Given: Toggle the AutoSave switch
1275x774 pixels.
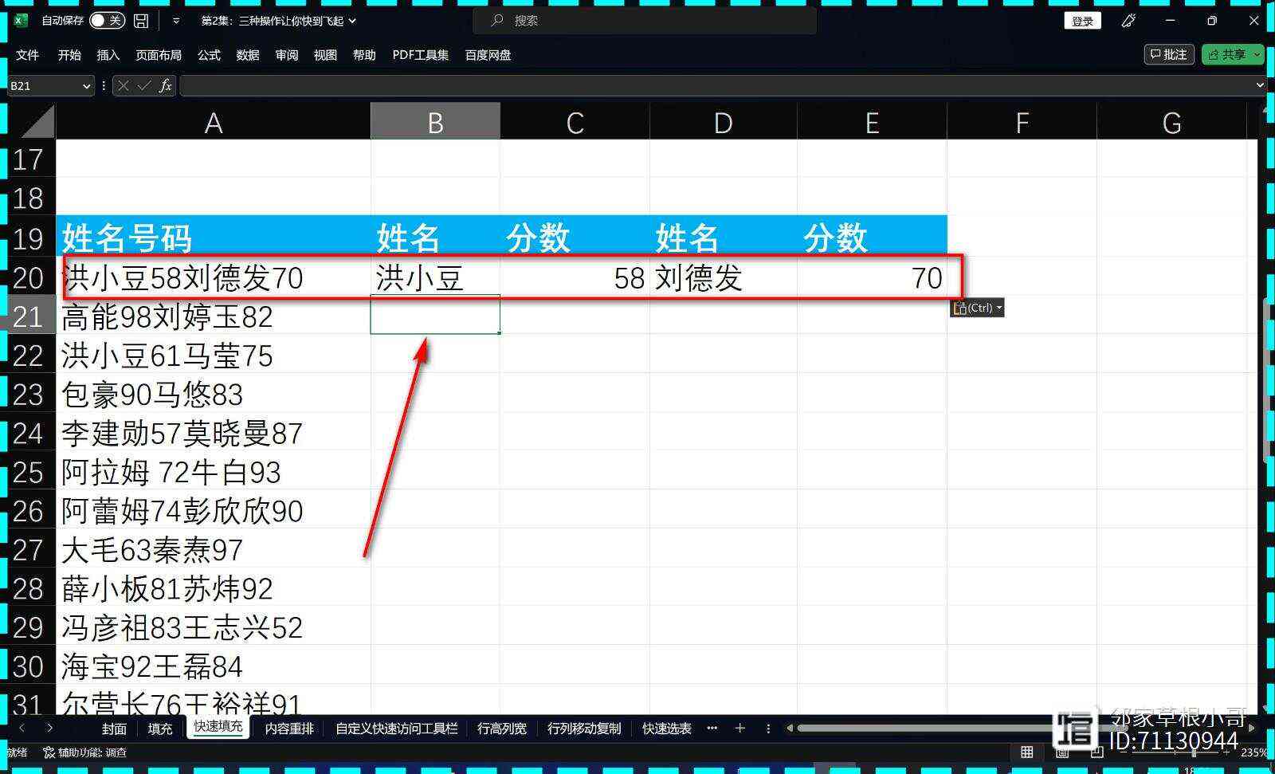Looking at the screenshot, I should [107, 21].
